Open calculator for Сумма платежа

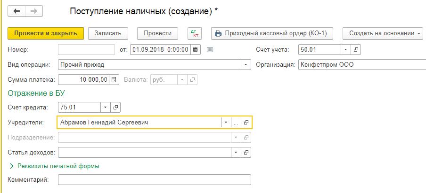coord(114,79)
